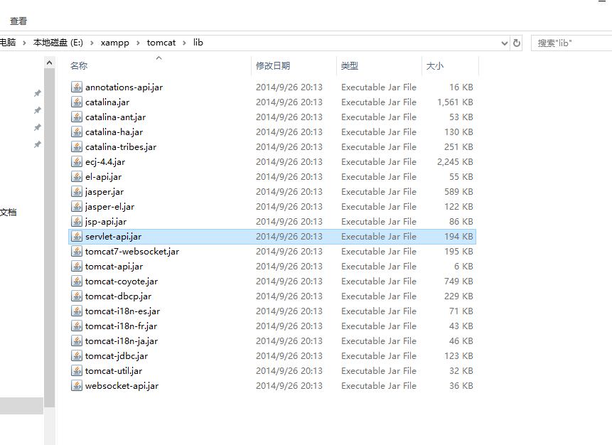
Task: Click the catalina.jar file icon
Action: (x=77, y=102)
